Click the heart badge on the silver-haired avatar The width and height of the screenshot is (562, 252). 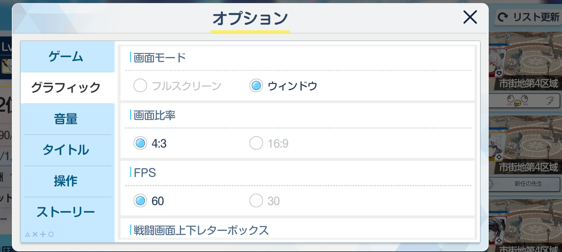[499, 73]
